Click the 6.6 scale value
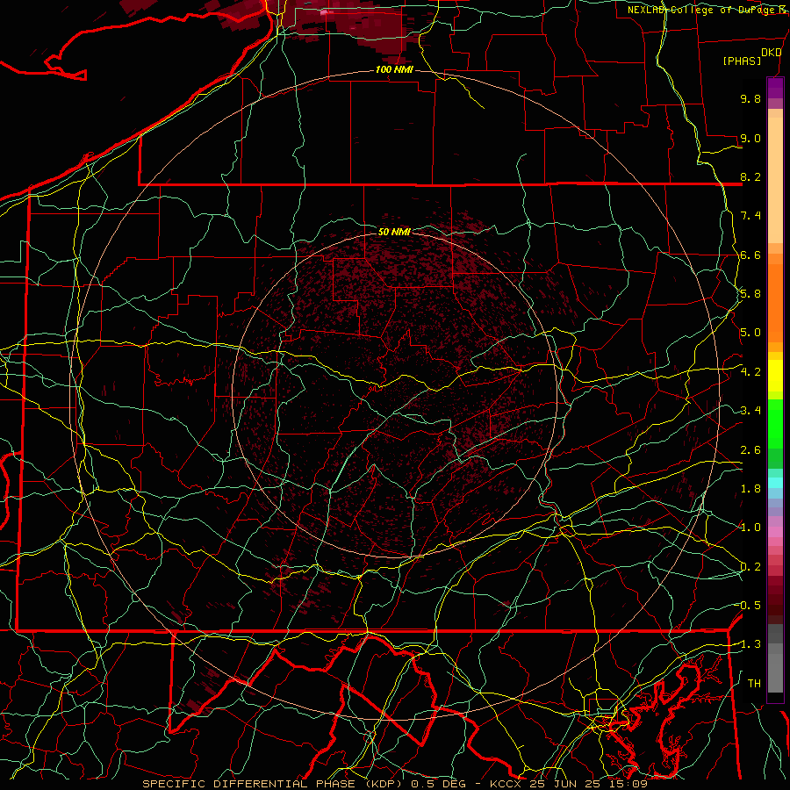Viewport: 790px width, 790px height. point(750,255)
